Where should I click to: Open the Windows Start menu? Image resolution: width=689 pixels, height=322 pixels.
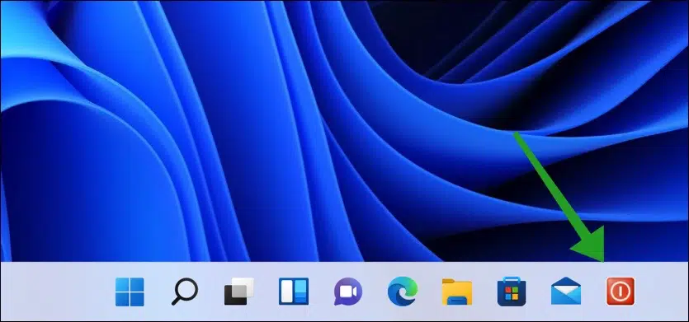(130, 292)
